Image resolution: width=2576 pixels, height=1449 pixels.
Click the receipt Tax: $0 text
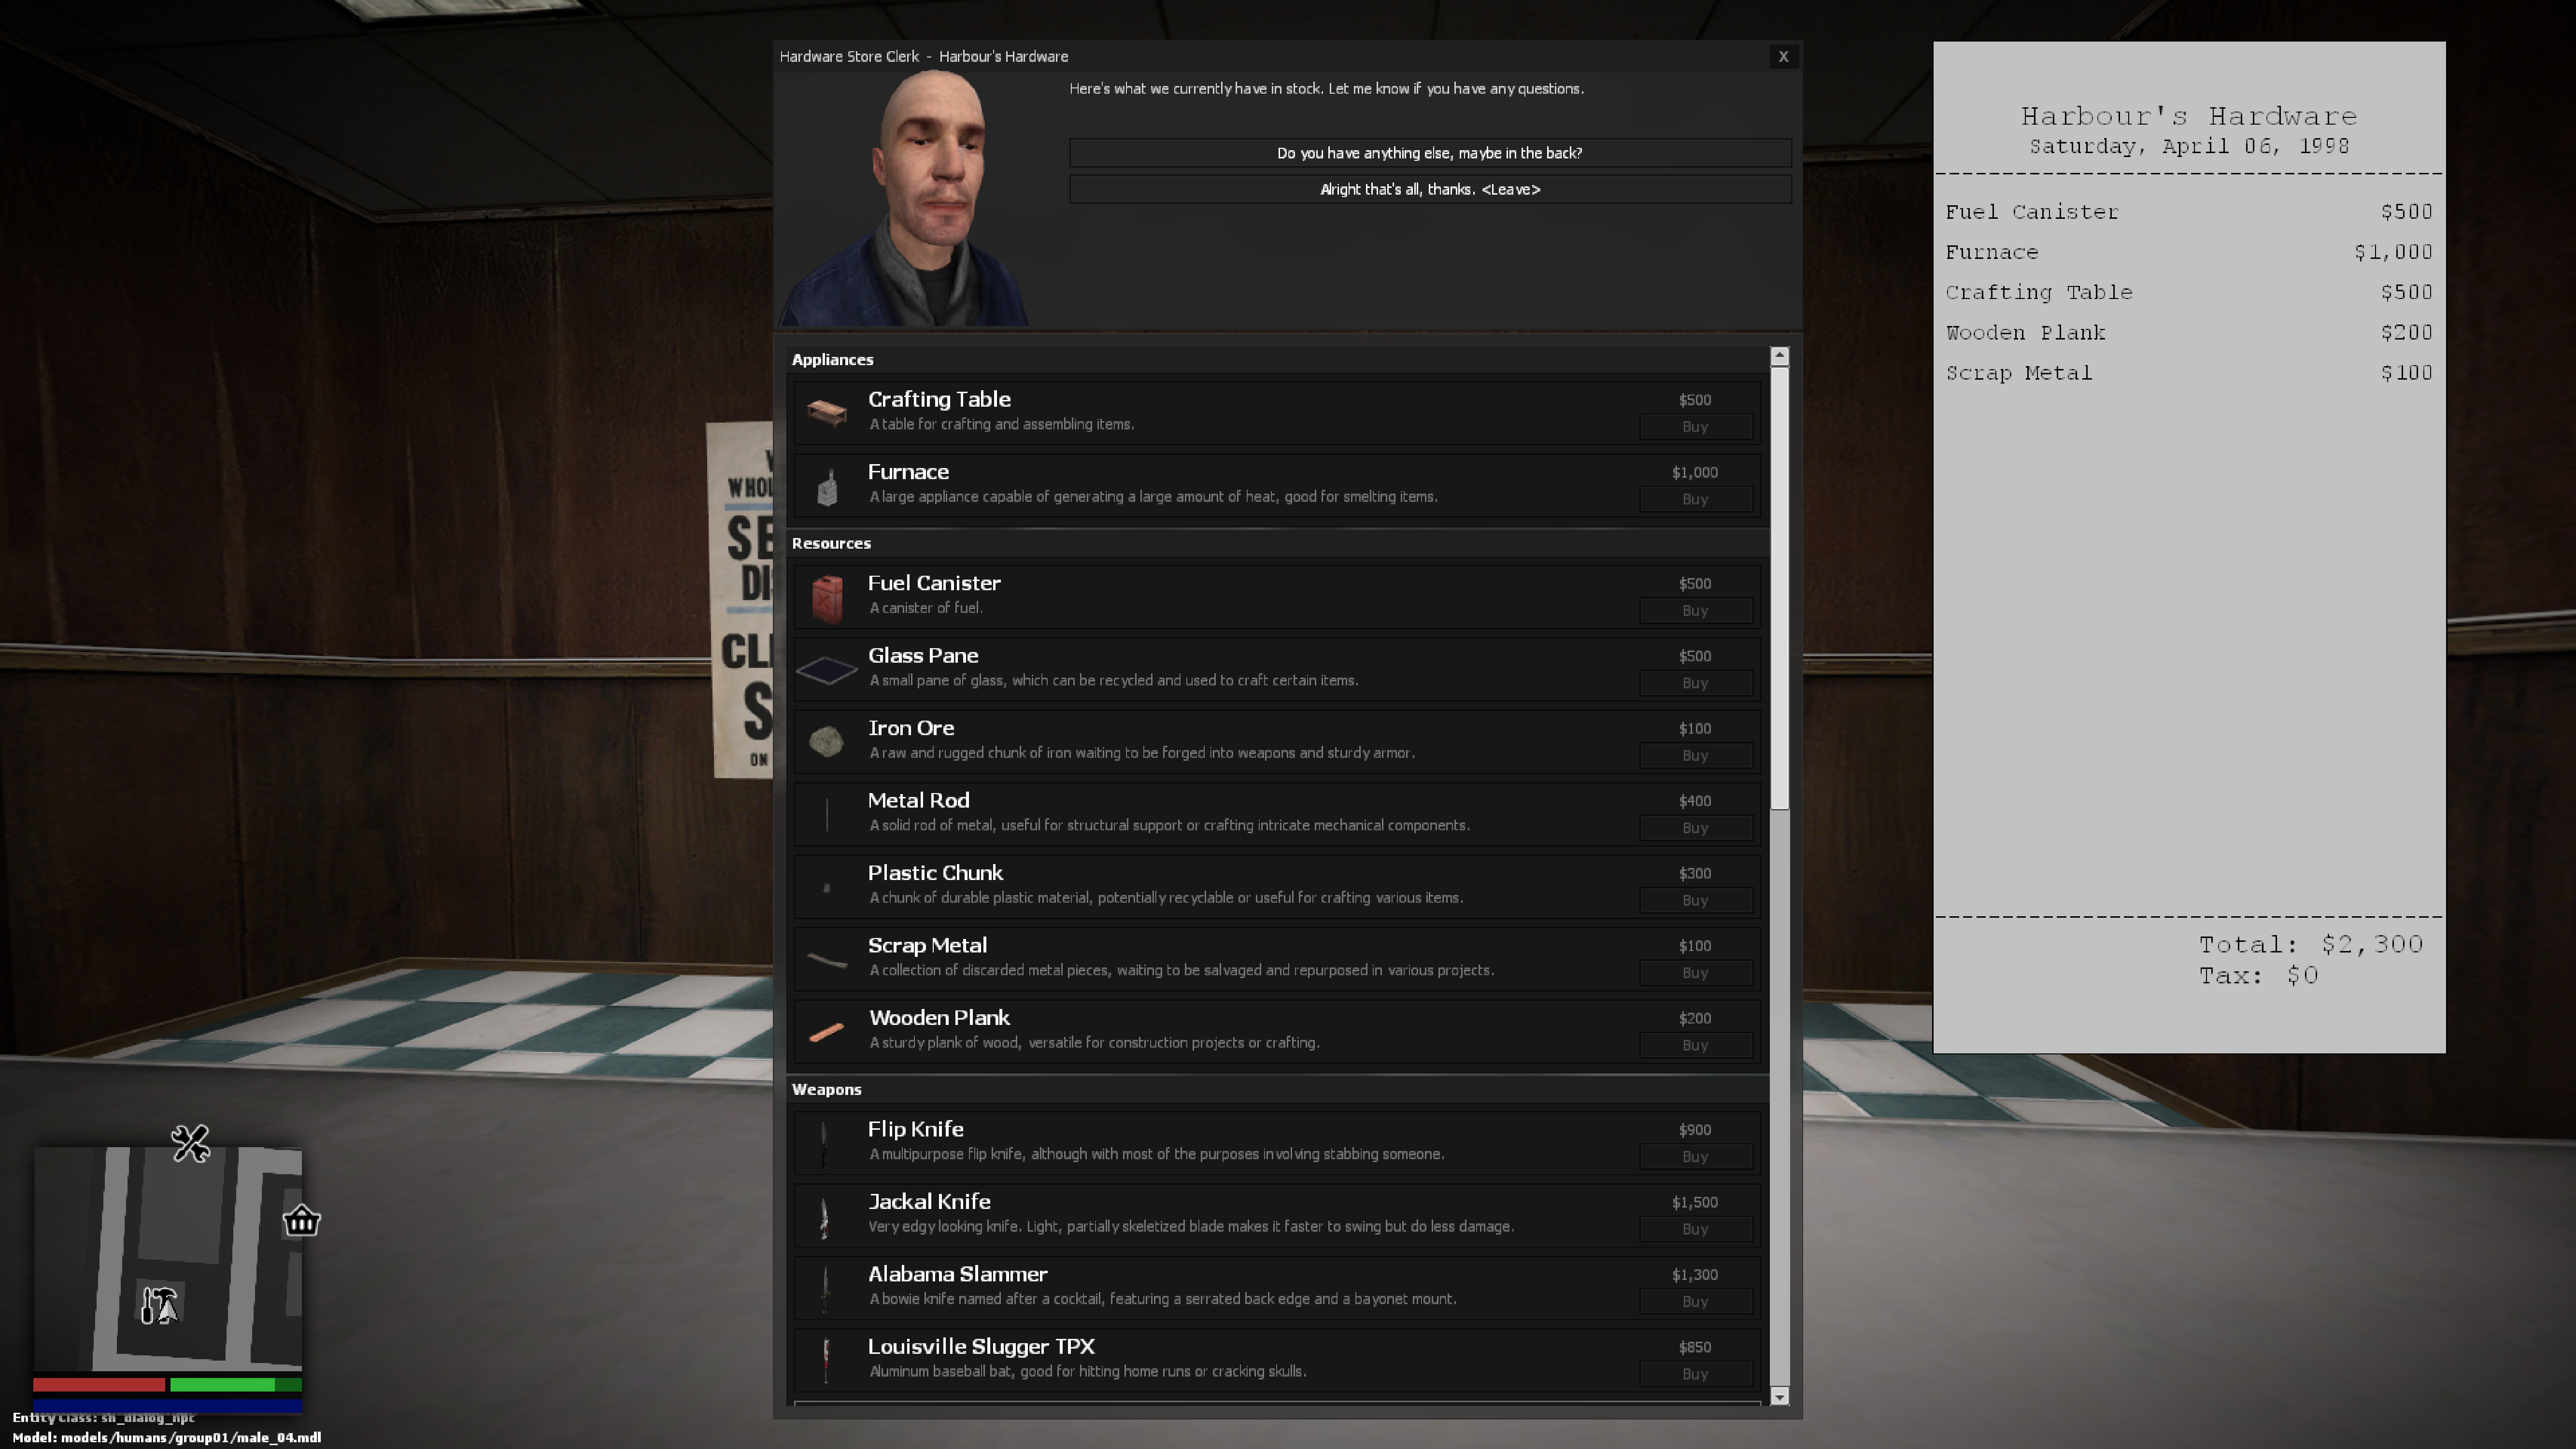(x=2258, y=975)
